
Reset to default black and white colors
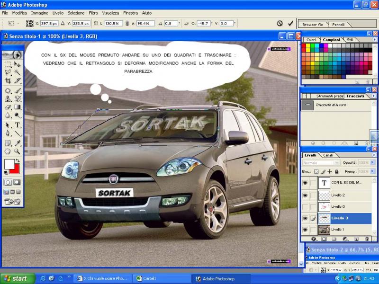click(x=6, y=172)
